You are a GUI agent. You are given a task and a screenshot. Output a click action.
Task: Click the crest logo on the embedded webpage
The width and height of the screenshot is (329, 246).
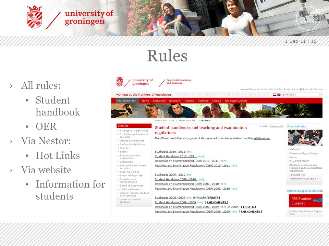tap(120, 82)
